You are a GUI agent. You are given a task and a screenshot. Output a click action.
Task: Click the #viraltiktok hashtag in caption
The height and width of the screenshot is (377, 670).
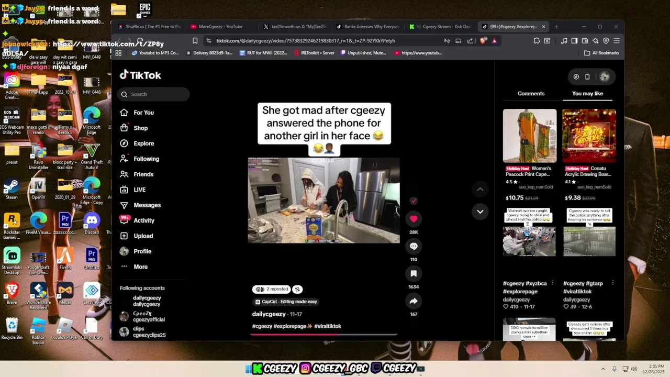coord(328,326)
